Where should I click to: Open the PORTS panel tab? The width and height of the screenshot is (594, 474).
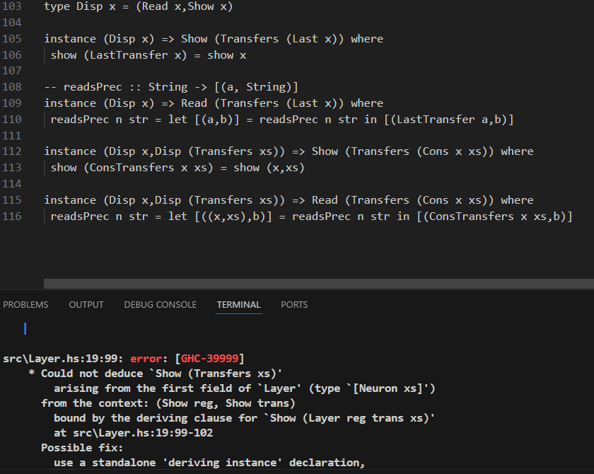[x=294, y=305]
